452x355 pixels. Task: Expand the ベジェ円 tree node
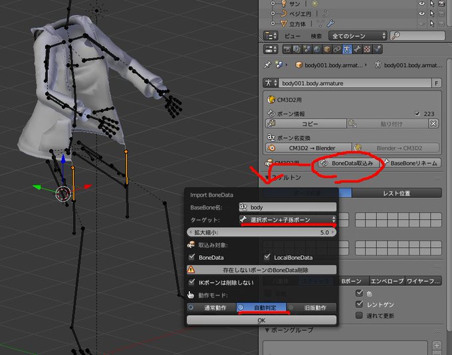[x=273, y=13]
